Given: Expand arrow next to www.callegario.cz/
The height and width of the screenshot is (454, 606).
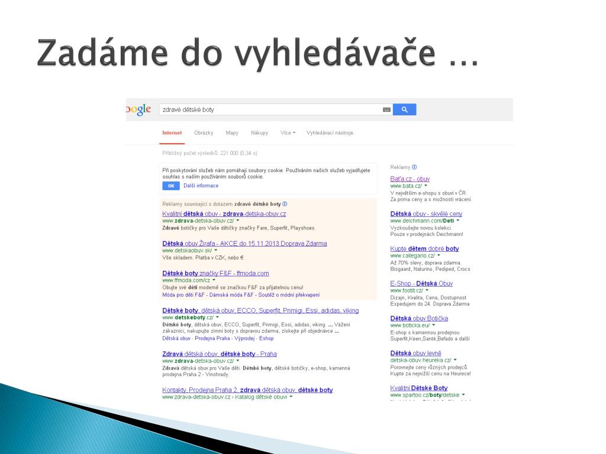Looking at the screenshot, I should coord(439,255).
